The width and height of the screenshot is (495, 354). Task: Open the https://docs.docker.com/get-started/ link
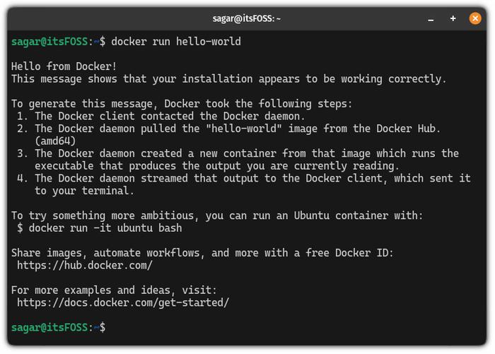pyautogui.click(x=123, y=302)
